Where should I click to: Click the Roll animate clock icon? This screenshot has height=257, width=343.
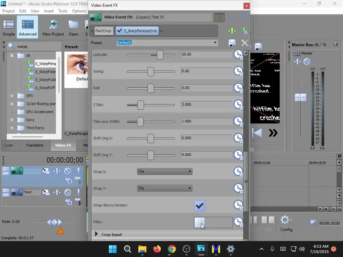(238, 88)
